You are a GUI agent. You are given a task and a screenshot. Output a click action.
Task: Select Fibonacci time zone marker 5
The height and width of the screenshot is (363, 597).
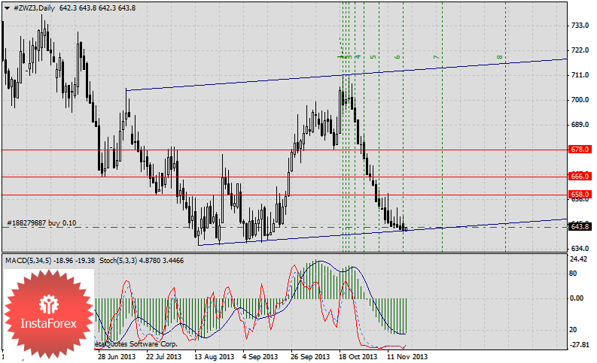(373, 56)
